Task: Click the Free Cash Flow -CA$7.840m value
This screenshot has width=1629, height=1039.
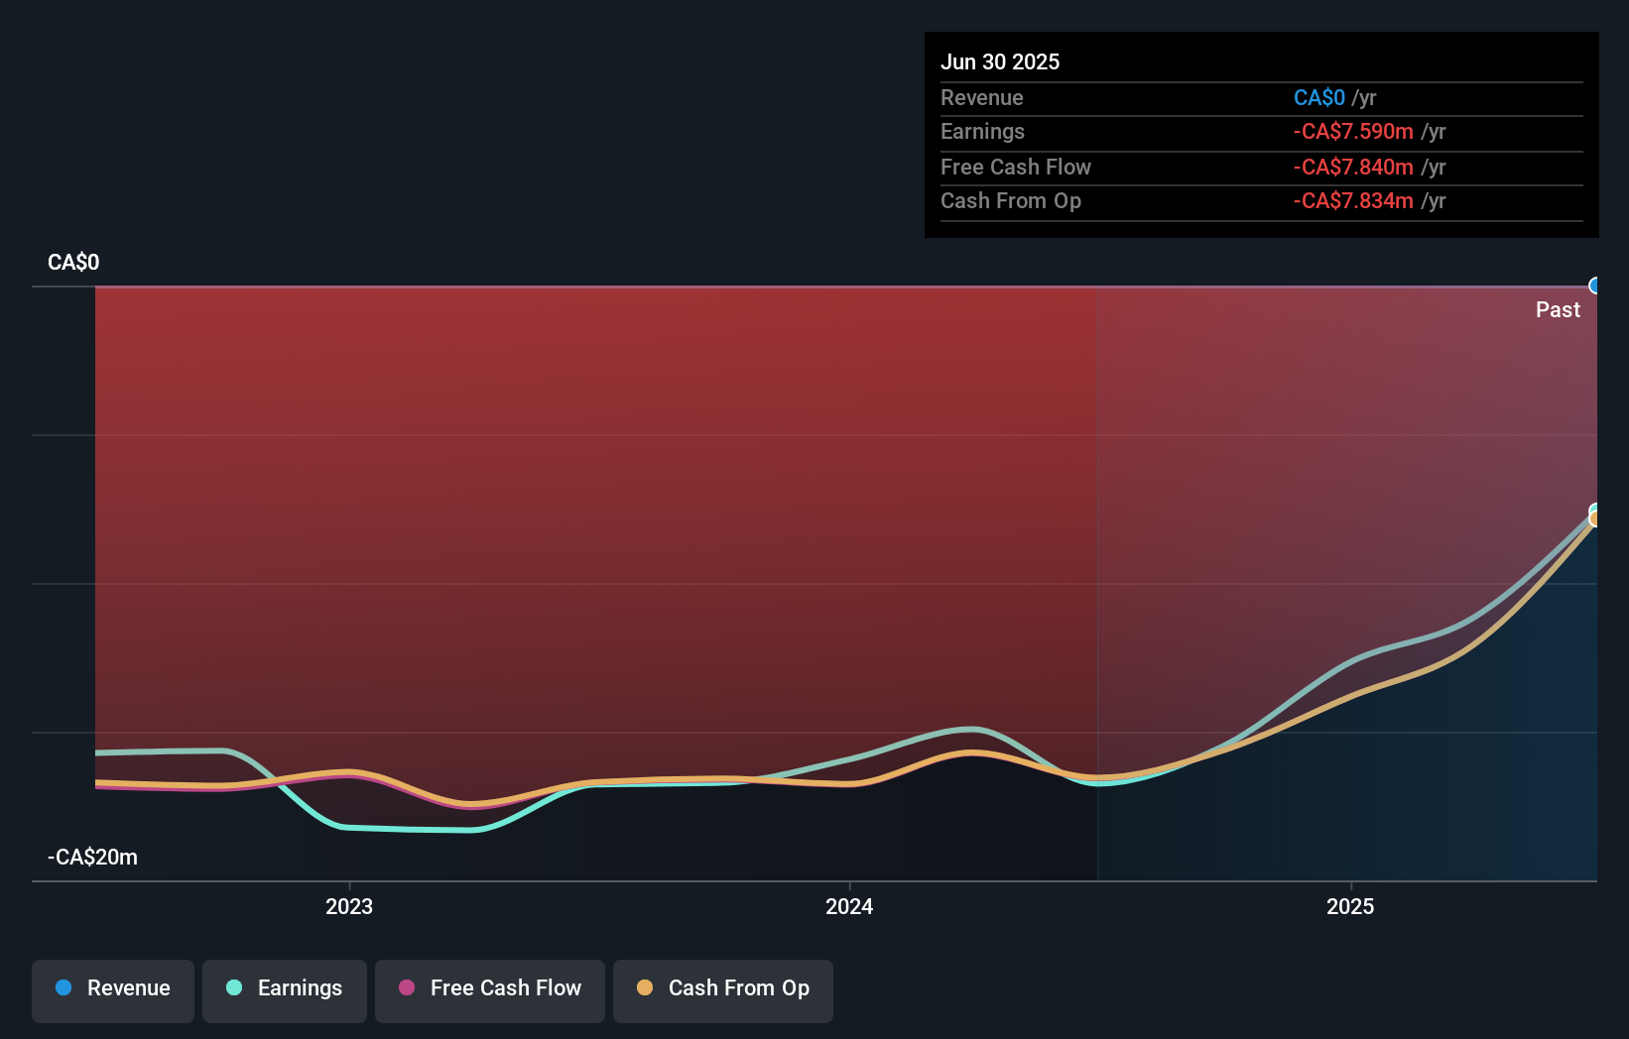Action: [x=1369, y=167]
